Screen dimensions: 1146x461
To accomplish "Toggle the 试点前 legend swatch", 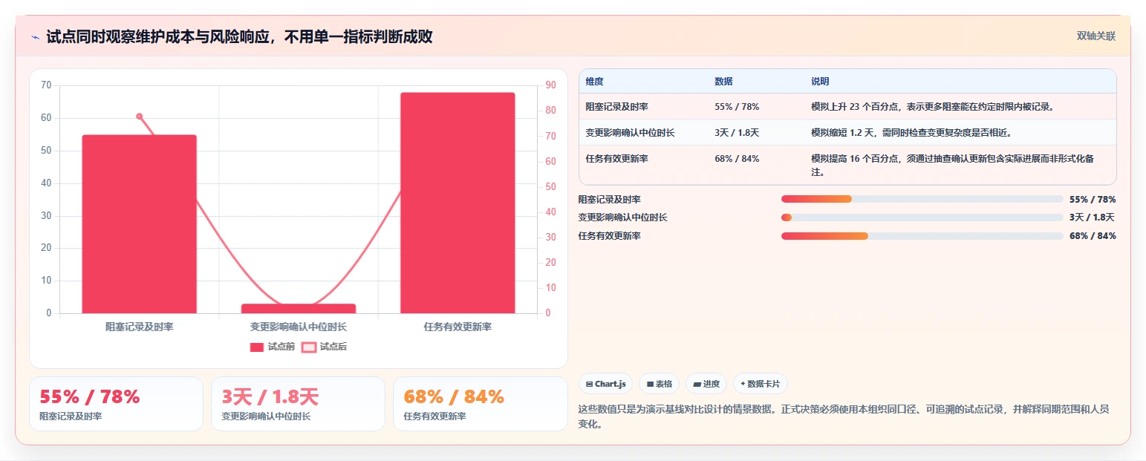I will (x=257, y=347).
